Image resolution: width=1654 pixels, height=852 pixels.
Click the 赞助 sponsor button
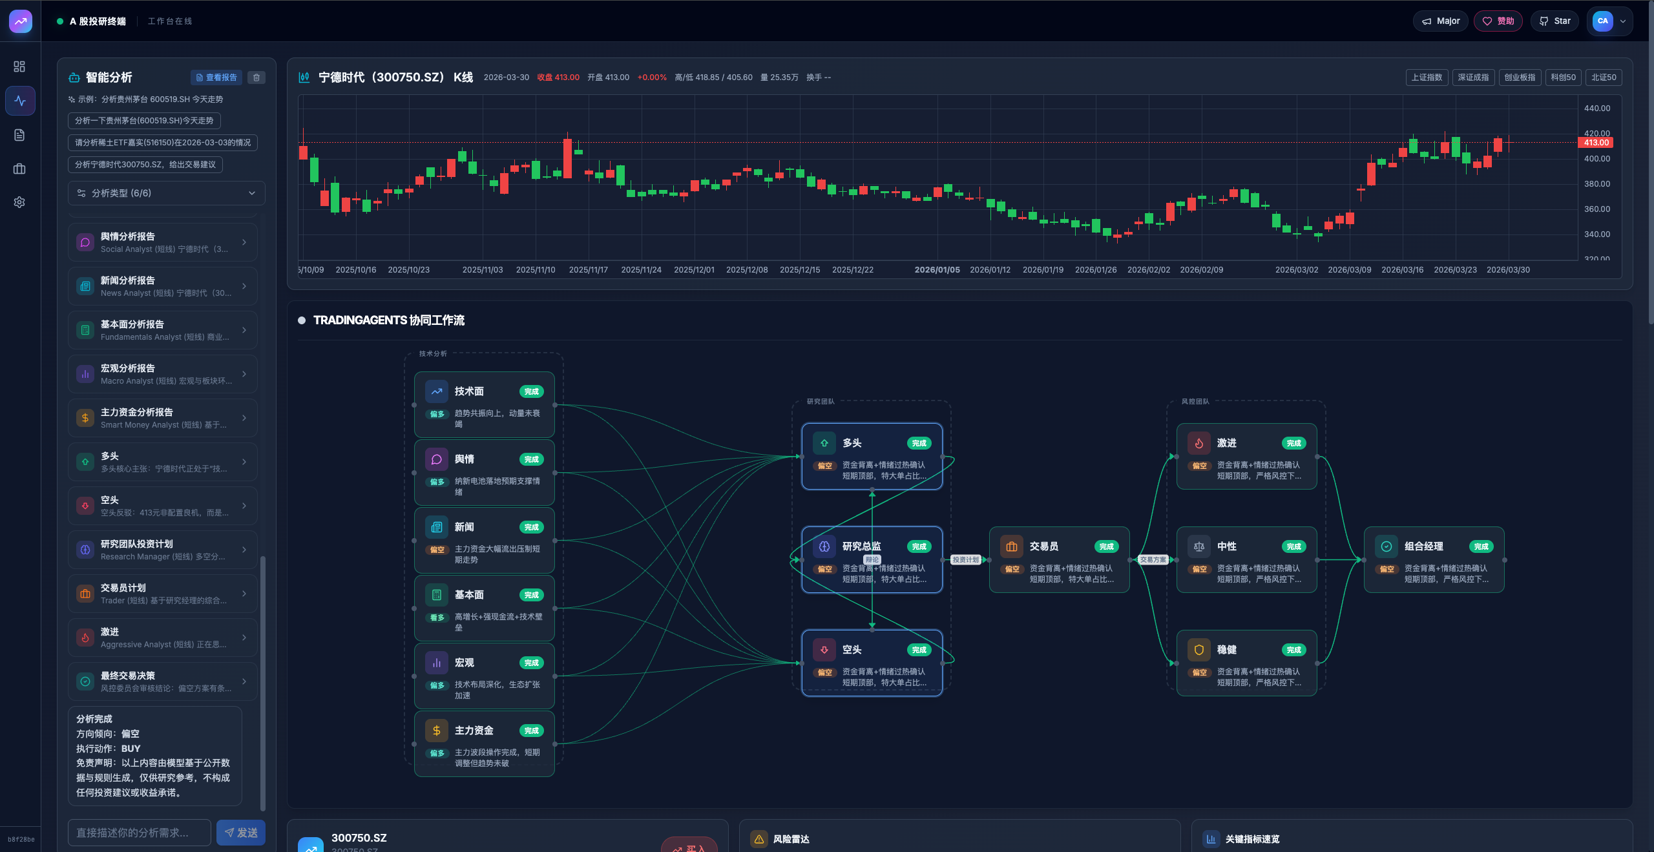point(1498,21)
